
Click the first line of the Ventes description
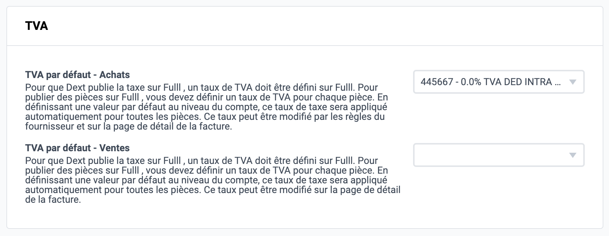pyautogui.click(x=202, y=161)
